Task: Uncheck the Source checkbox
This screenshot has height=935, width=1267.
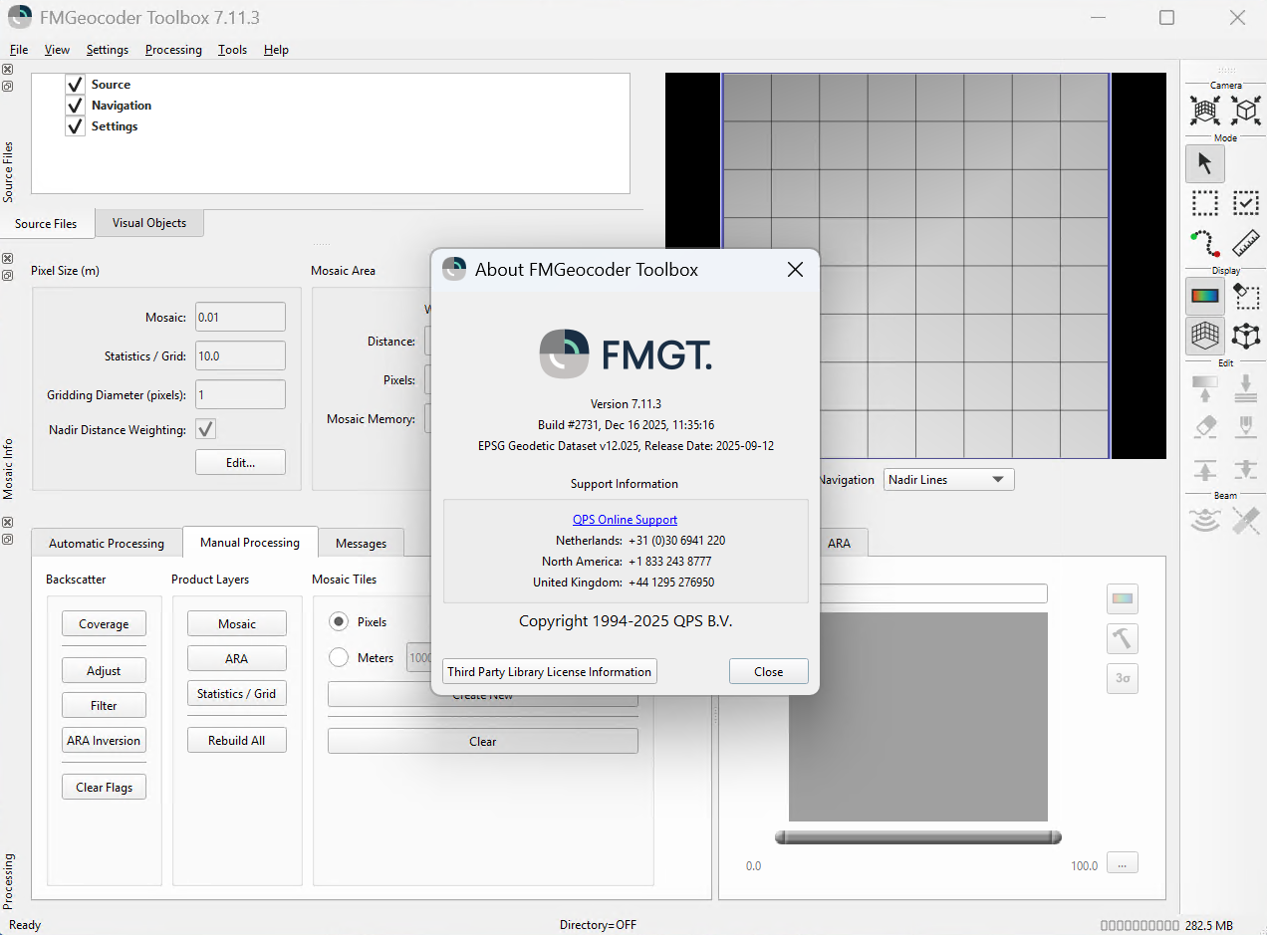Action: click(x=75, y=85)
